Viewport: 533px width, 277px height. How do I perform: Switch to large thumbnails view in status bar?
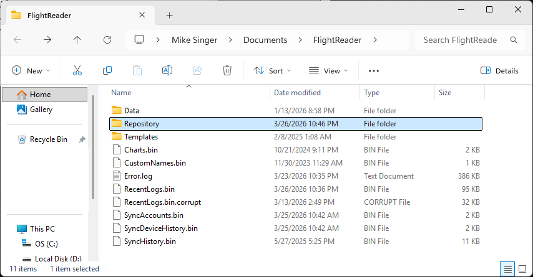pyautogui.click(x=522, y=269)
